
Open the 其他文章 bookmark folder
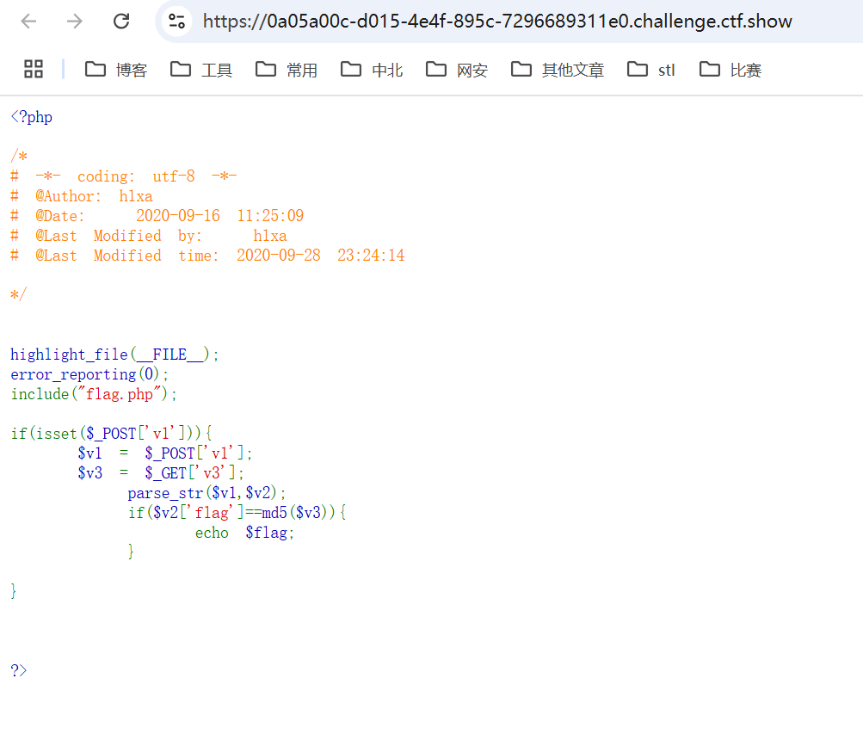coord(558,70)
